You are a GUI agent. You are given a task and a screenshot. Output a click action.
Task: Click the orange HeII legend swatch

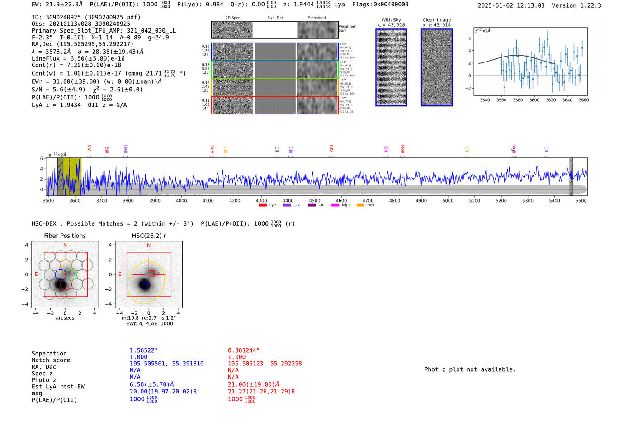click(x=360, y=205)
